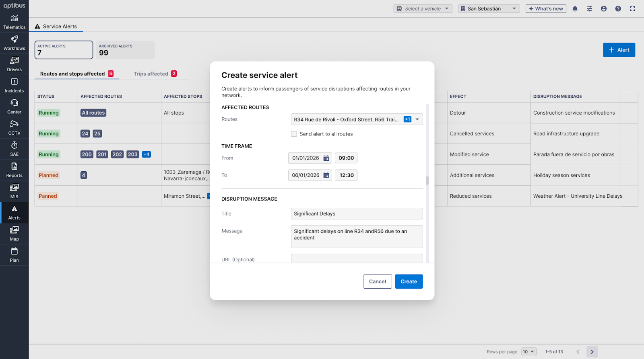This screenshot has width=644, height=359.
Task: Open Select a vehicle dropdown
Action: point(423,8)
